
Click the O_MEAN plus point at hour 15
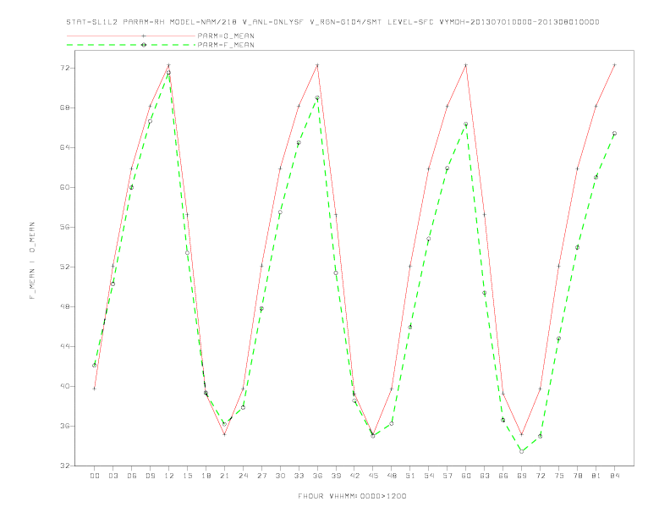pos(187,214)
